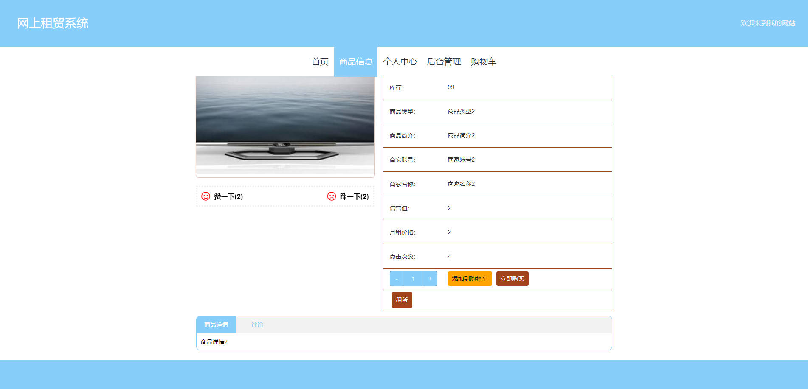Click the 欢迎来到我的网站 text

click(768, 23)
